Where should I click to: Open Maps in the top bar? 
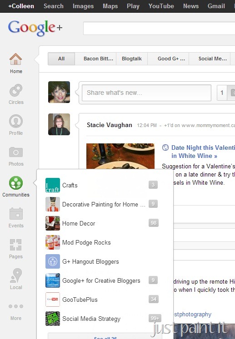click(110, 6)
